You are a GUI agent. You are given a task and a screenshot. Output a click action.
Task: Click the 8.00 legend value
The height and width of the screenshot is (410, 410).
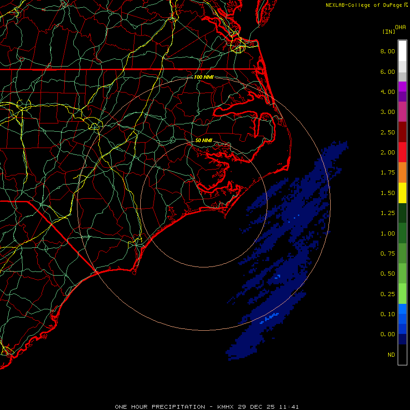(x=388, y=51)
